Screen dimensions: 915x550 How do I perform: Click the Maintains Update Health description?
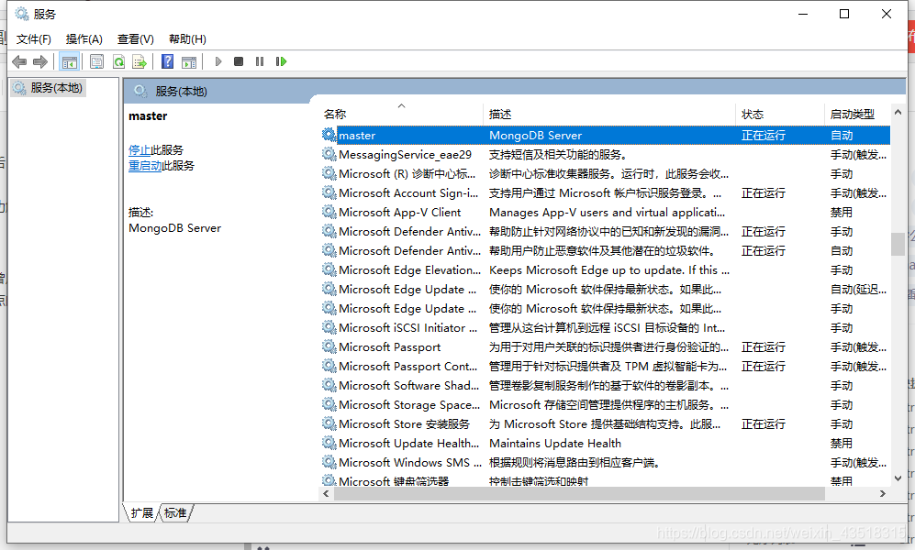coord(555,443)
